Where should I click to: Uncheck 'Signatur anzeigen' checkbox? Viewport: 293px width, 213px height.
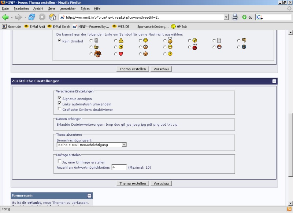pyautogui.click(x=59, y=98)
